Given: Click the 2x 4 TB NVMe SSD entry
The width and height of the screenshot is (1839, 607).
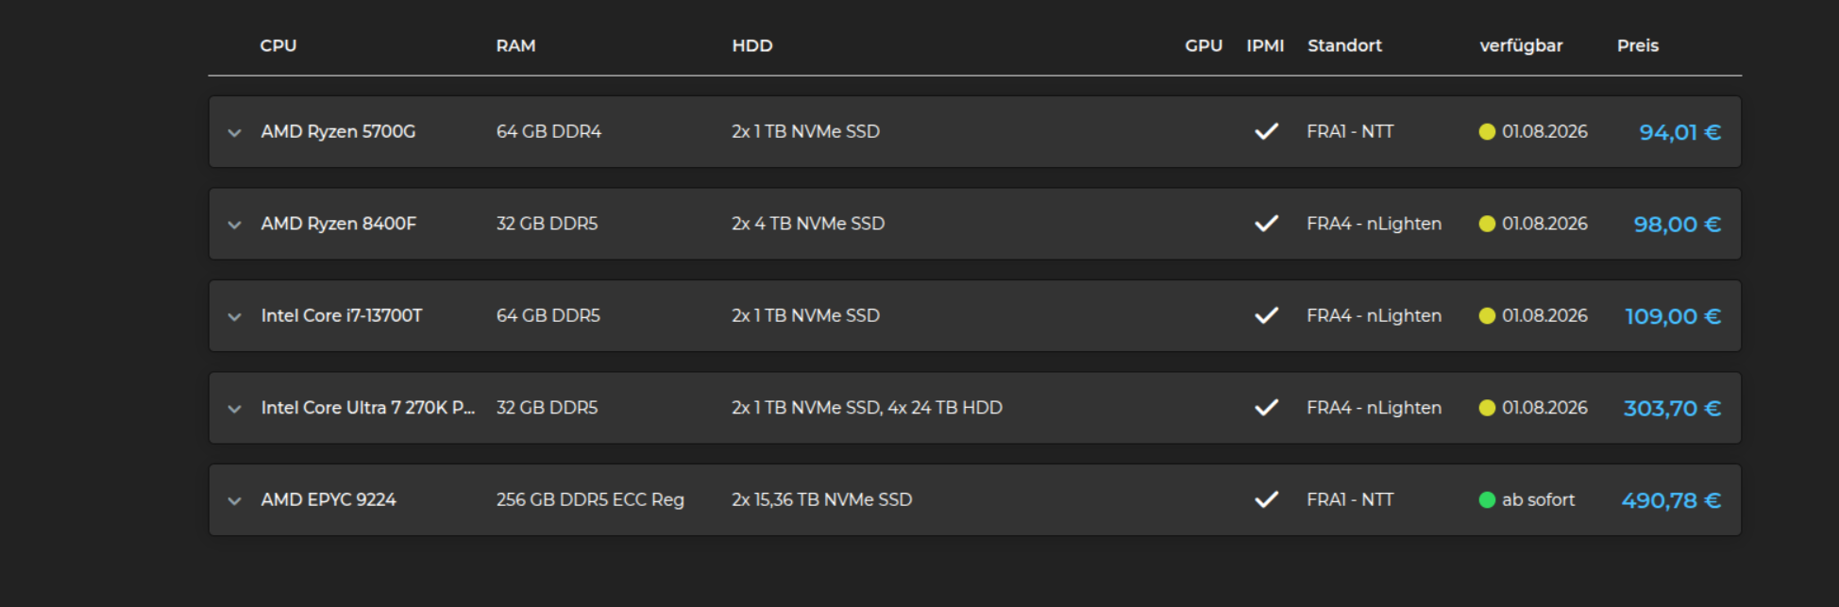Looking at the screenshot, I should pyautogui.click(x=808, y=224).
